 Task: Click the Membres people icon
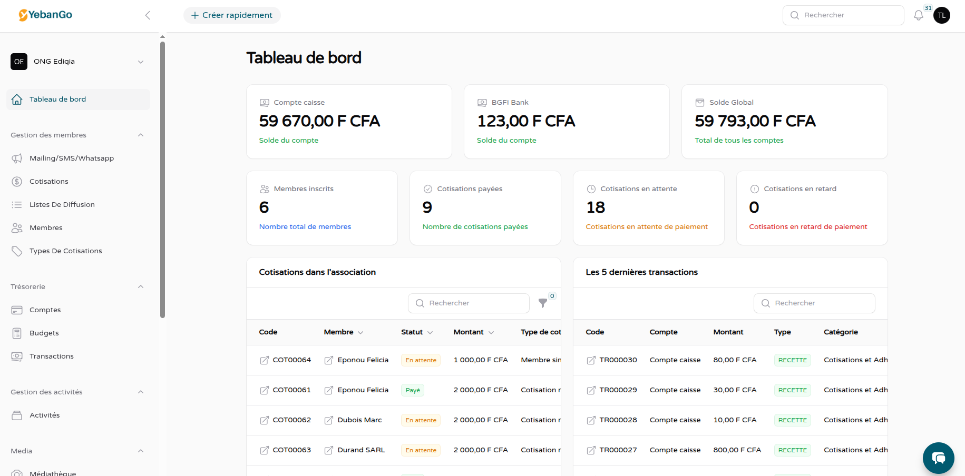tap(17, 227)
